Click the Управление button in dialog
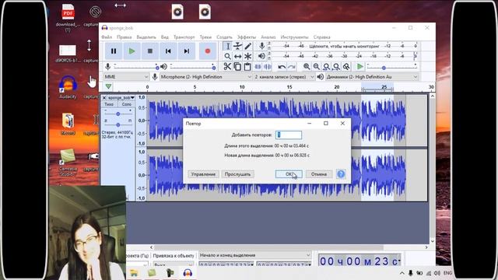Screen dimensions: 498x280 pos(203,174)
